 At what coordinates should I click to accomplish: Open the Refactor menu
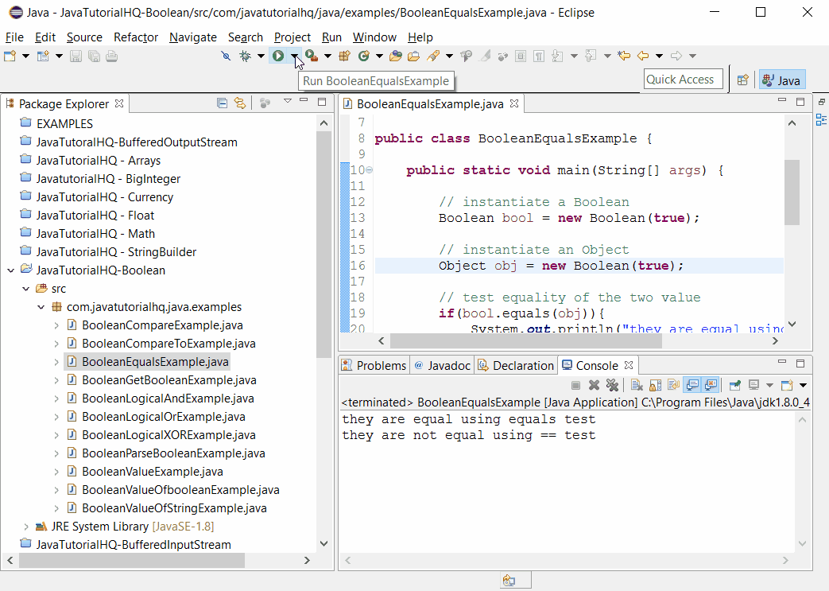coord(136,37)
